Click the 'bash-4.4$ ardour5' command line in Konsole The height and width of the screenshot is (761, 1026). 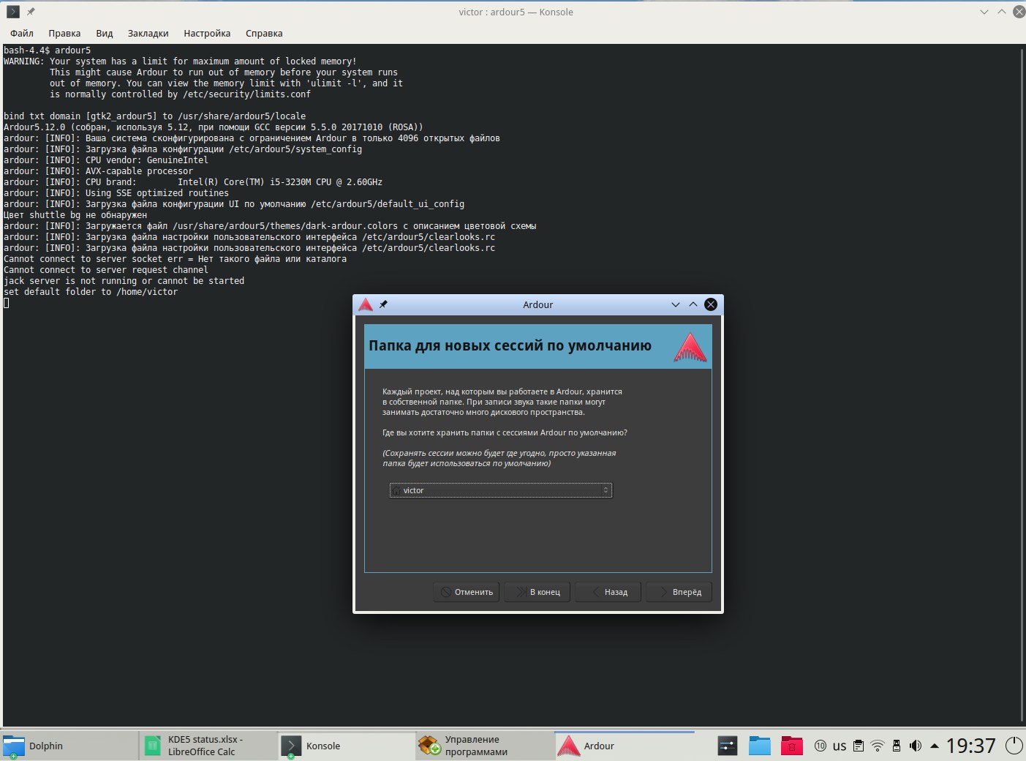[x=48, y=50]
